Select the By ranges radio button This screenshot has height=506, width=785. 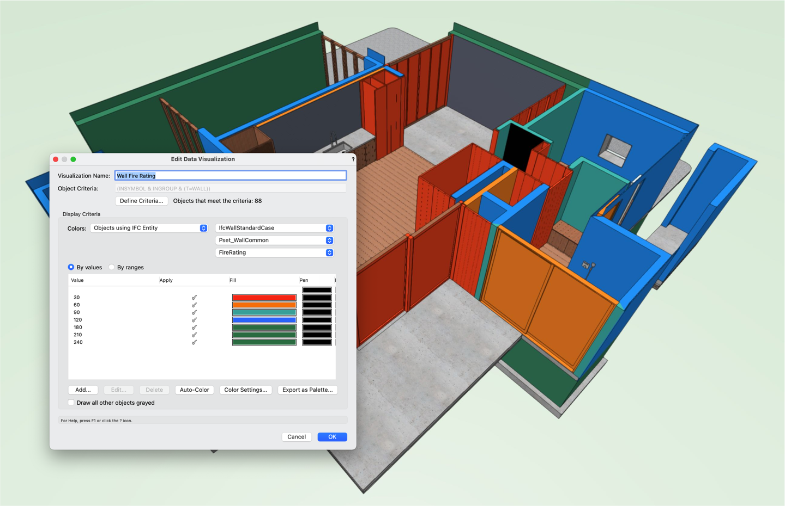[x=112, y=267]
